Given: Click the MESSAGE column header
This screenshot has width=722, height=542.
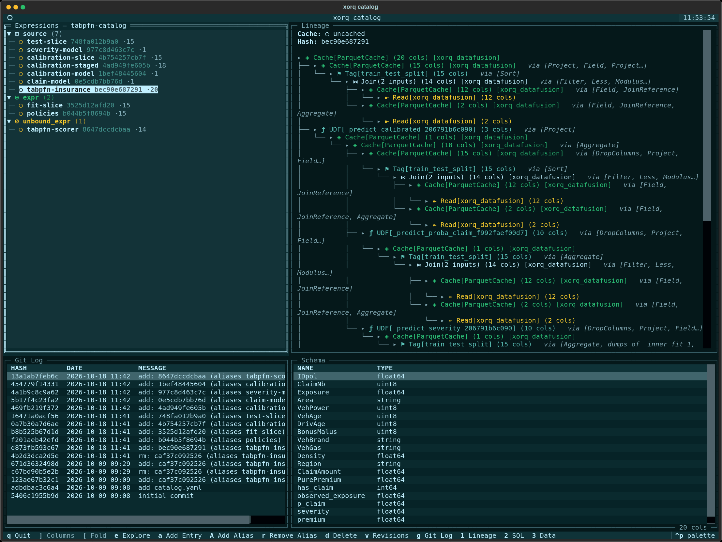Looking at the screenshot, I should click(152, 368).
